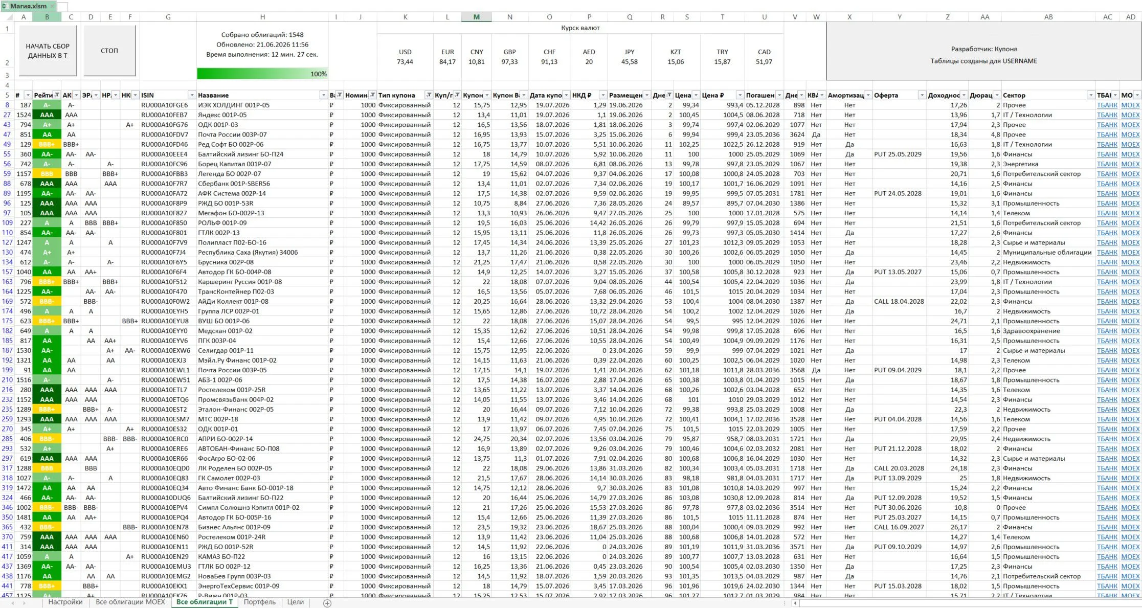Image resolution: width=1142 pixels, height=608 pixels.
Task: Open MOEX link for КАМАЗ БО-П22
Action: click(x=1130, y=557)
